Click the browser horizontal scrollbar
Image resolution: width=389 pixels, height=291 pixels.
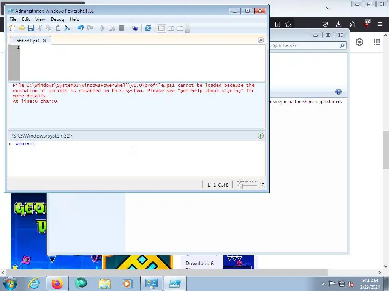(x=167, y=273)
